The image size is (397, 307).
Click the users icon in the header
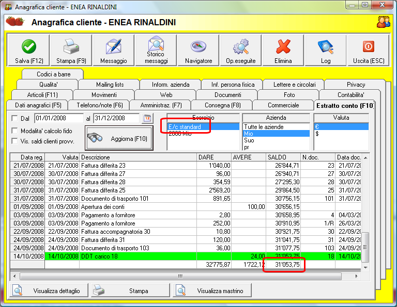pyautogui.click(x=384, y=22)
